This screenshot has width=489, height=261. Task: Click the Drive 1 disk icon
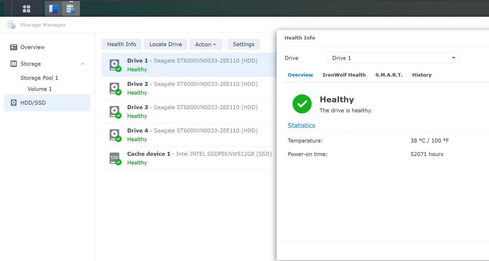[115, 65]
